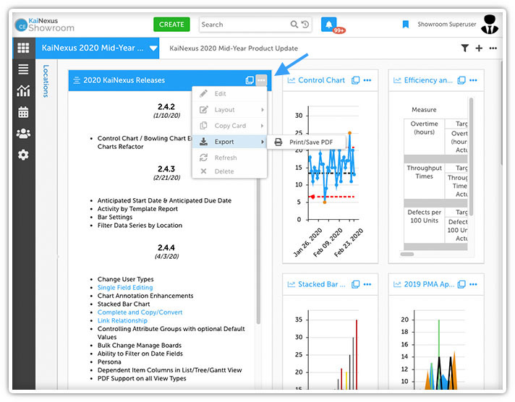Click the page vertical scrollbar
Image resolution: width=515 pixels, height=402 pixels.
pos(501,112)
